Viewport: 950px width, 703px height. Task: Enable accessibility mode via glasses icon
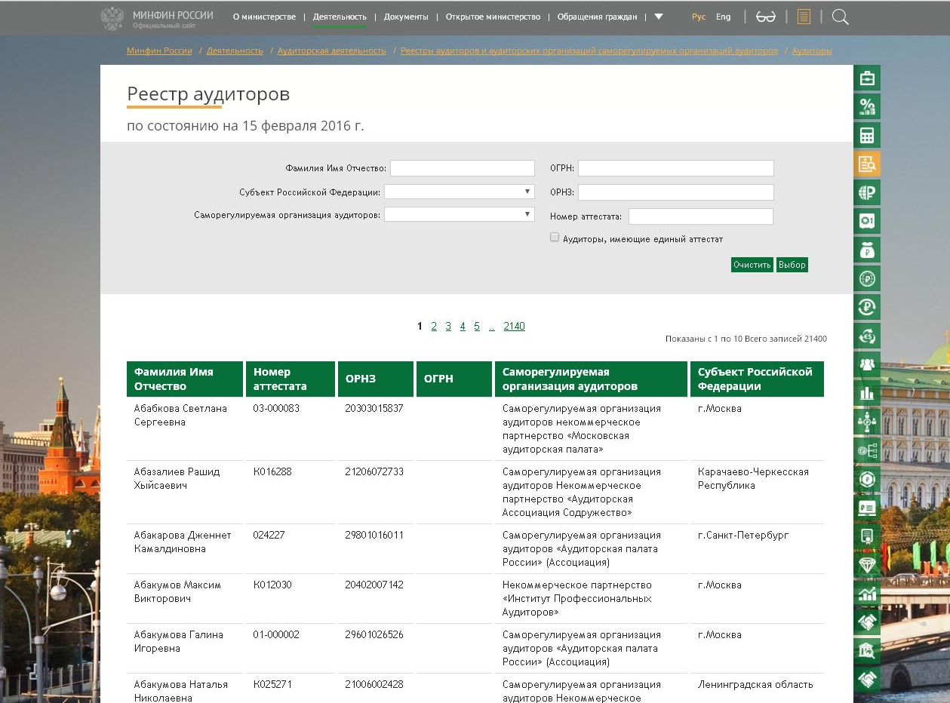765,17
